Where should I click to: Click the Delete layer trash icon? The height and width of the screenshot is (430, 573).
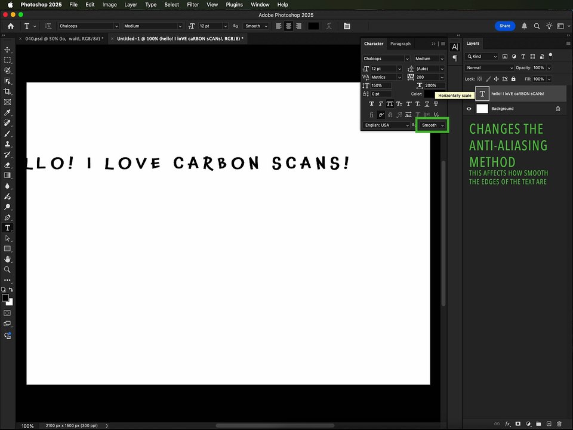pyautogui.click(x=559, y=424)
